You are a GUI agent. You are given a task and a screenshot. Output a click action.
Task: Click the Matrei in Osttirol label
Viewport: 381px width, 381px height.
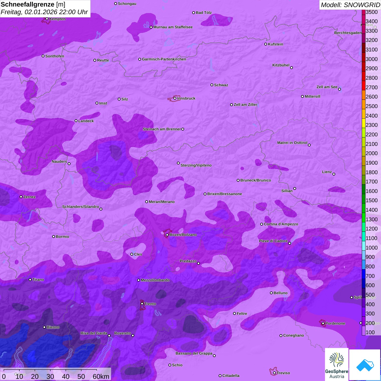(292, 143)
